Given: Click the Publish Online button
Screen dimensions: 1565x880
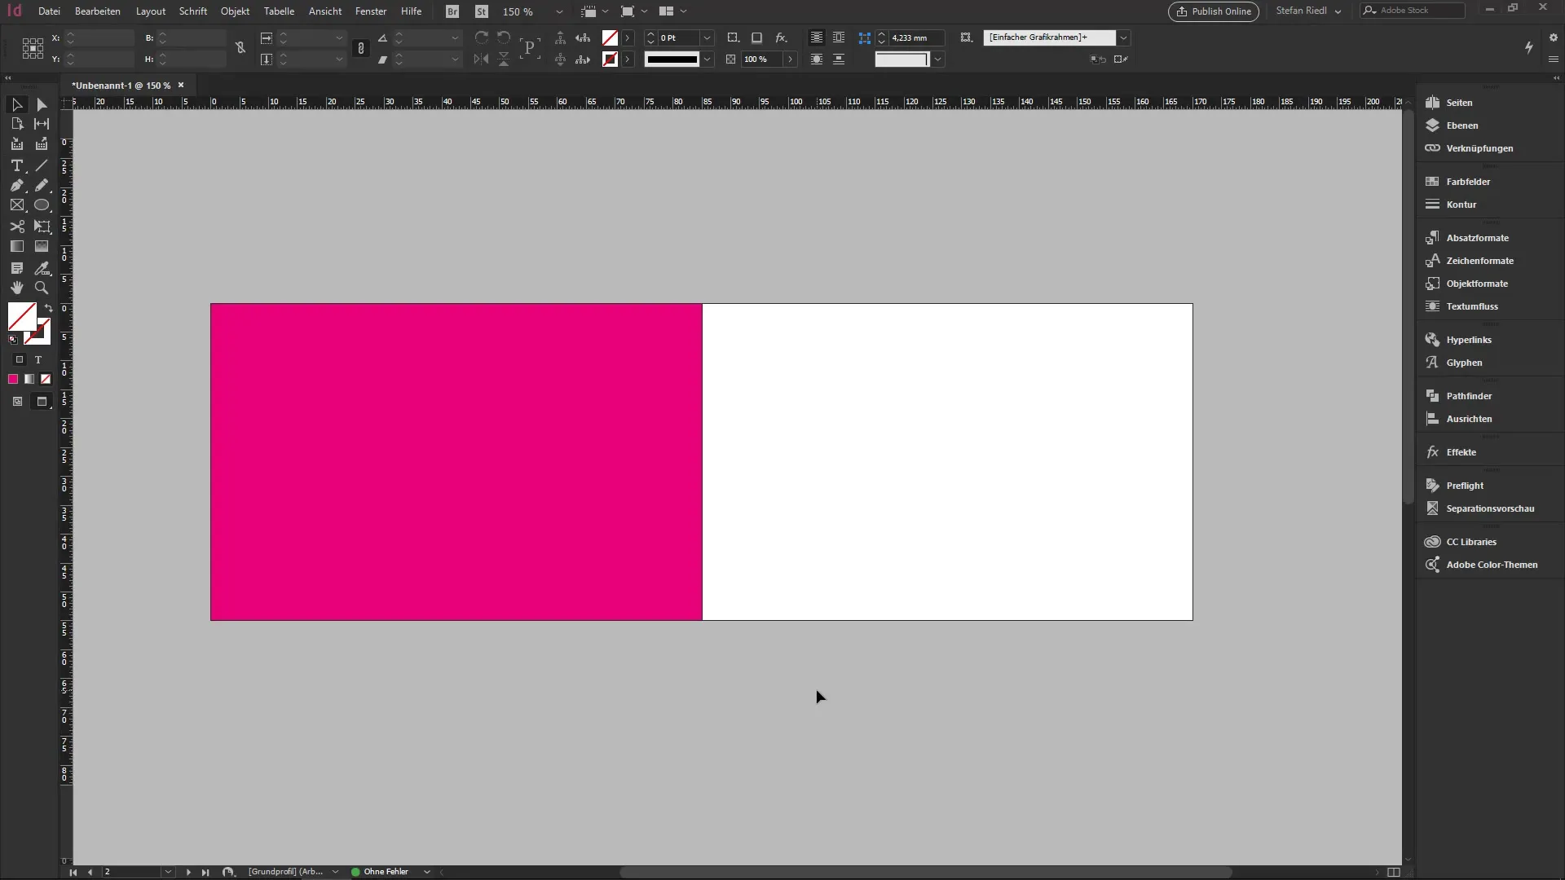Looking at the screenshot, I should [1214, 11].
